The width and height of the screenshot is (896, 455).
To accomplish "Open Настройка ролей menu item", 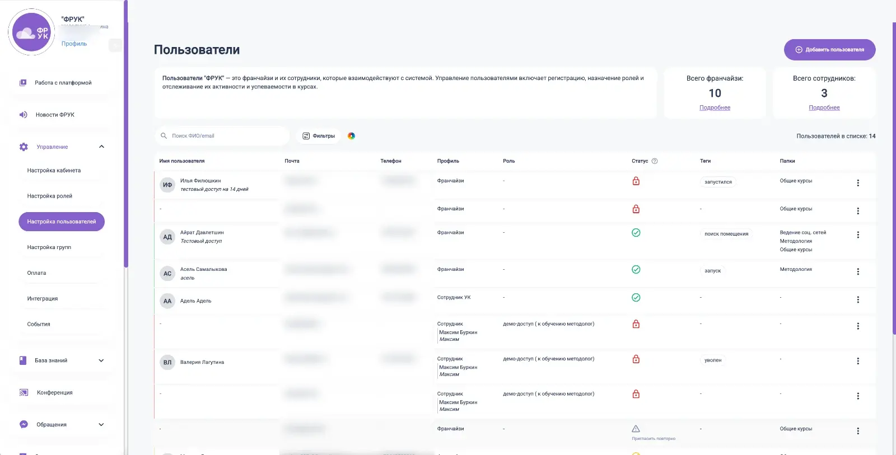I will tap(50, 196).
